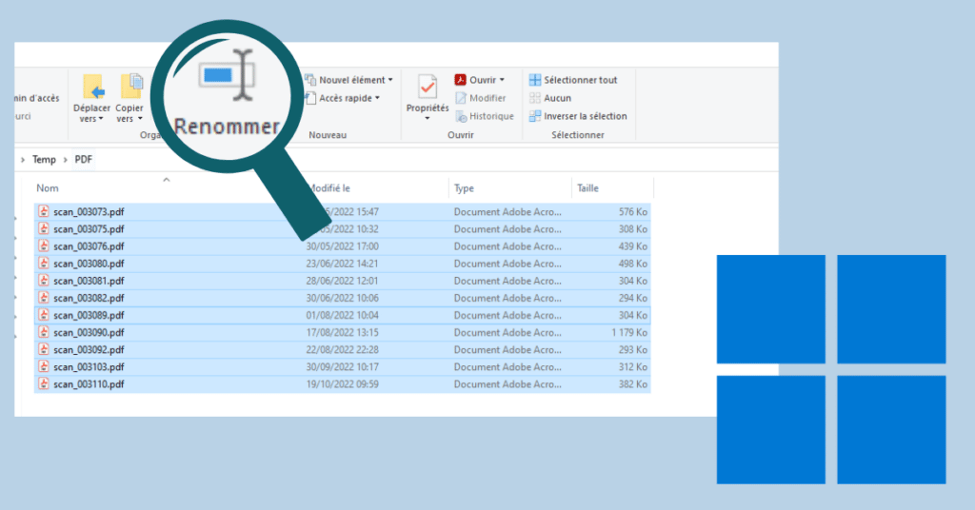Click the Copier vers icon
The height and width of the screenshot is (510, 975).
pos(130,86)
